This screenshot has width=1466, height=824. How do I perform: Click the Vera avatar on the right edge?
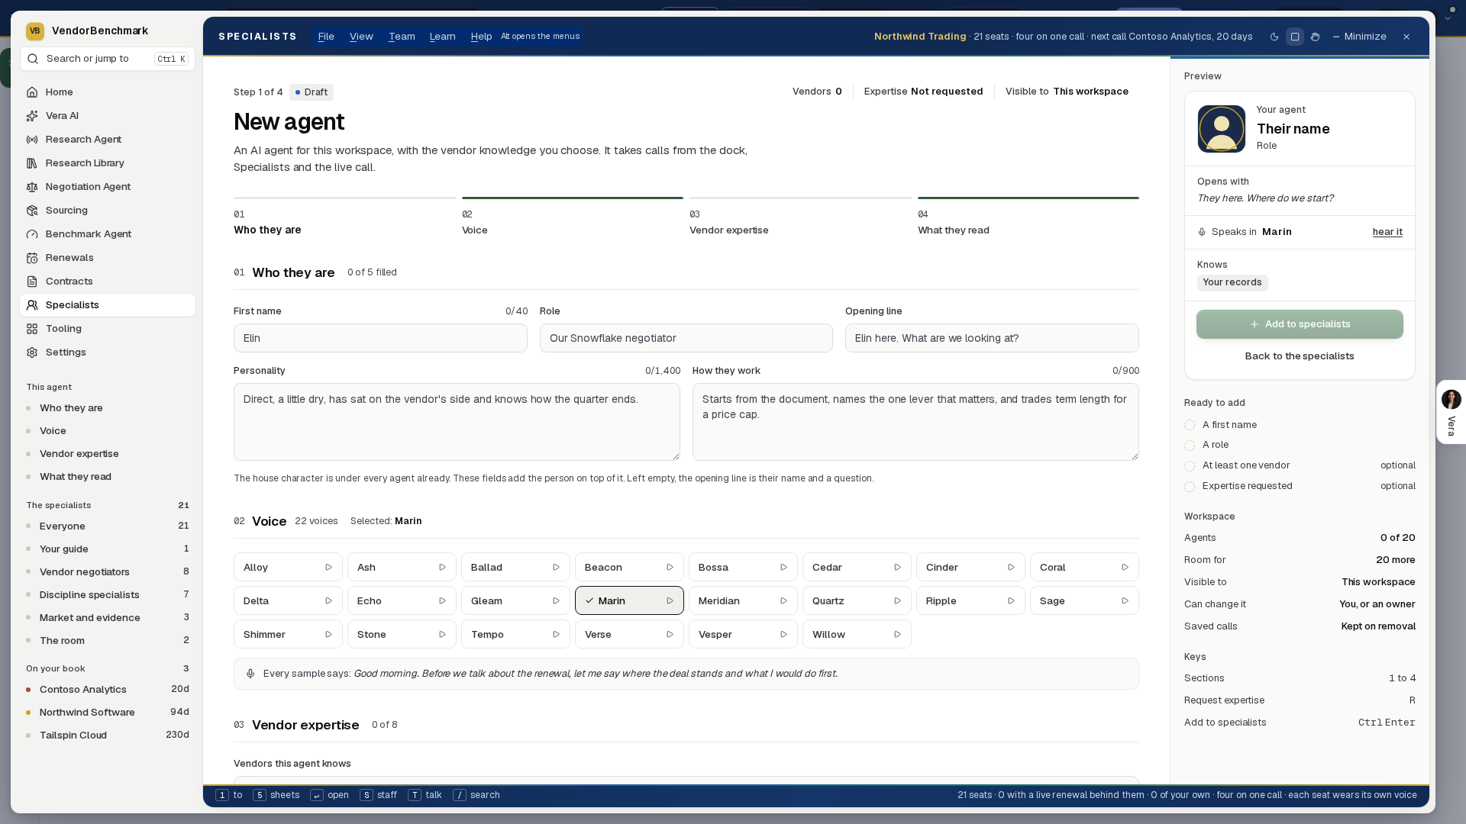[x=1451, y=399]
